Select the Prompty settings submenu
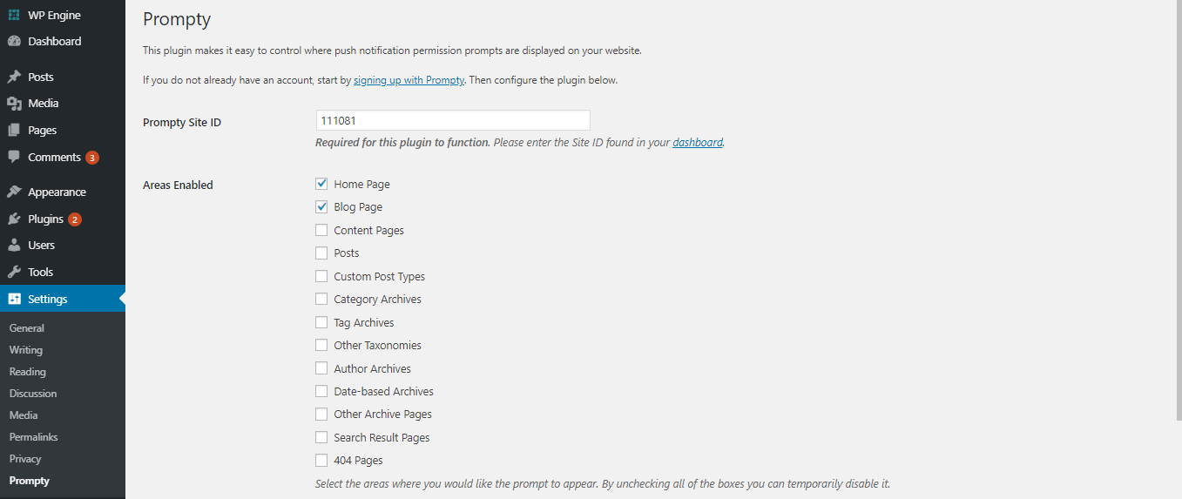The image size is (1182, 499). point(30,481)
